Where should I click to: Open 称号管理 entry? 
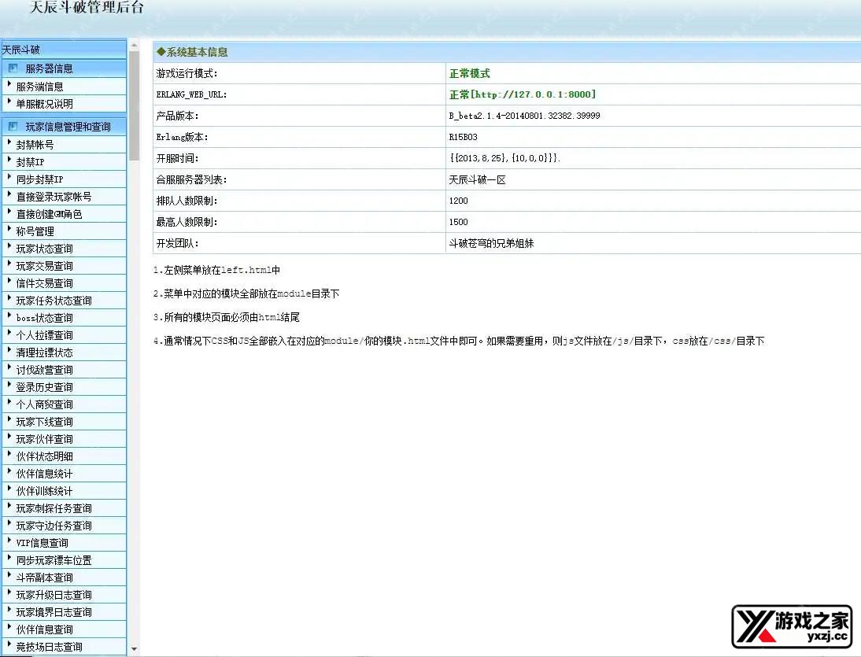point(35,231)
